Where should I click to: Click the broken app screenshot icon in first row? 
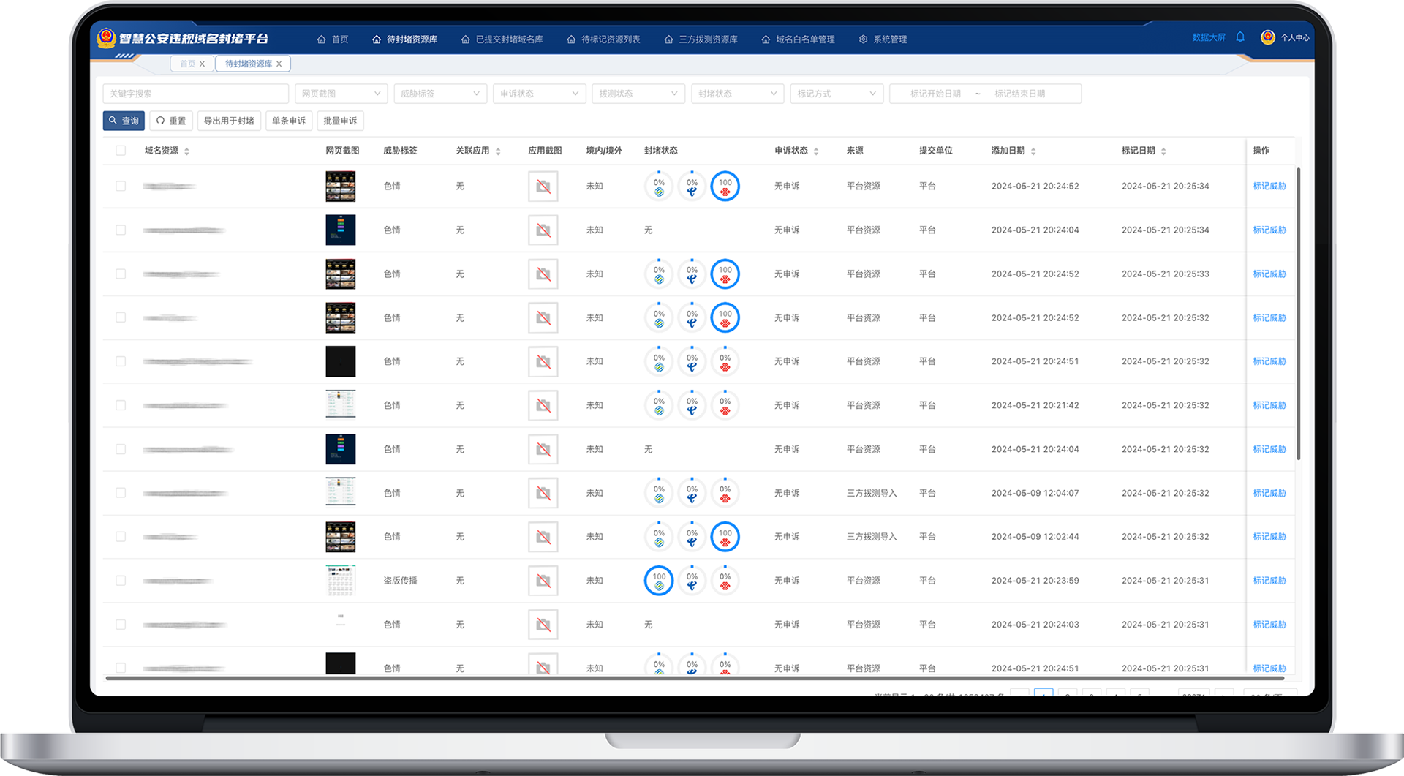coord(543,187)
